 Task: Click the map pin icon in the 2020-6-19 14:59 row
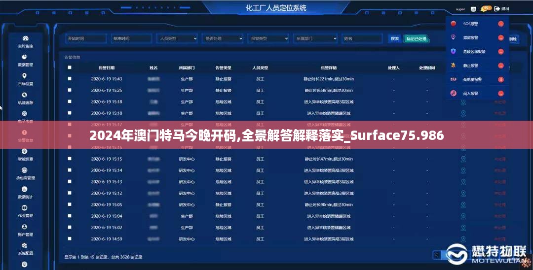tap(463, 239)
